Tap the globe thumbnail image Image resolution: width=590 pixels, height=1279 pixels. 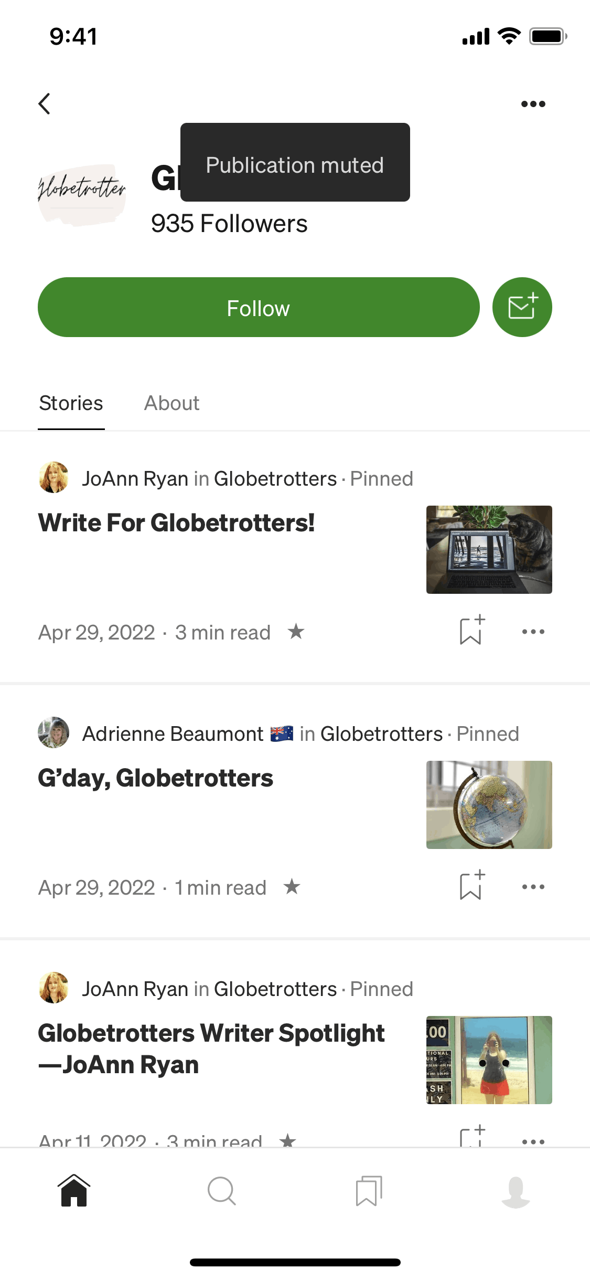coord(489,805)
